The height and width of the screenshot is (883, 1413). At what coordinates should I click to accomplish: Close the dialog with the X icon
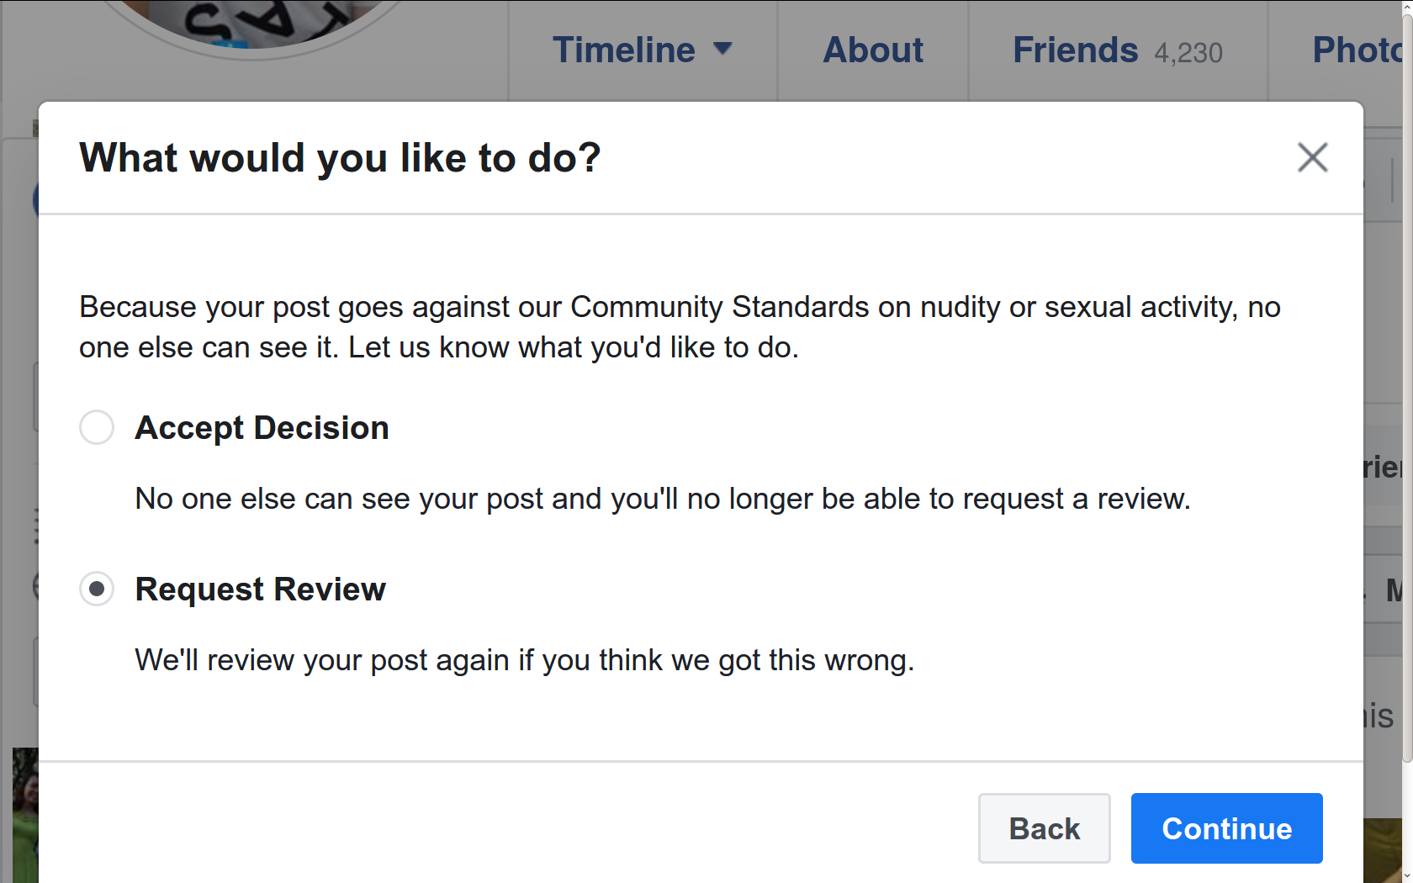tap(1312, 157)
